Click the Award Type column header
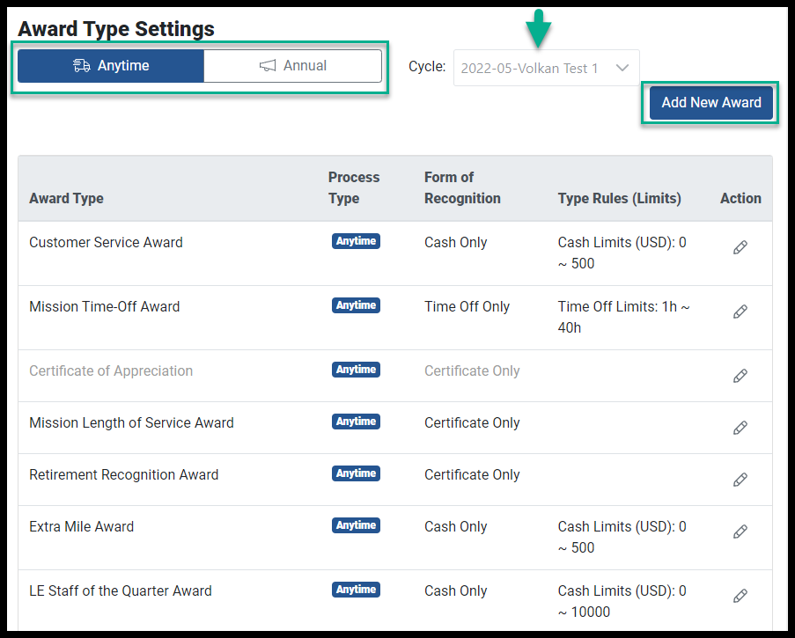The width and height of the screenshot is (795, 638). pos(66,198)
